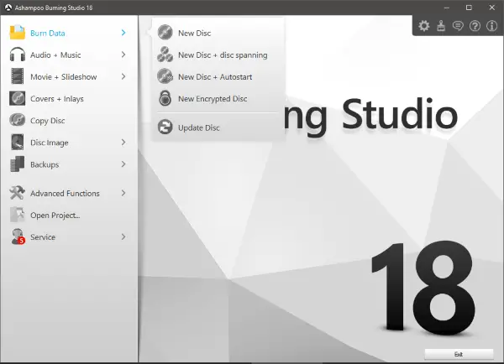Click the Audio + Music headphones icon
The width and height of the screenshot is (504, 364).
click(18, 55)
